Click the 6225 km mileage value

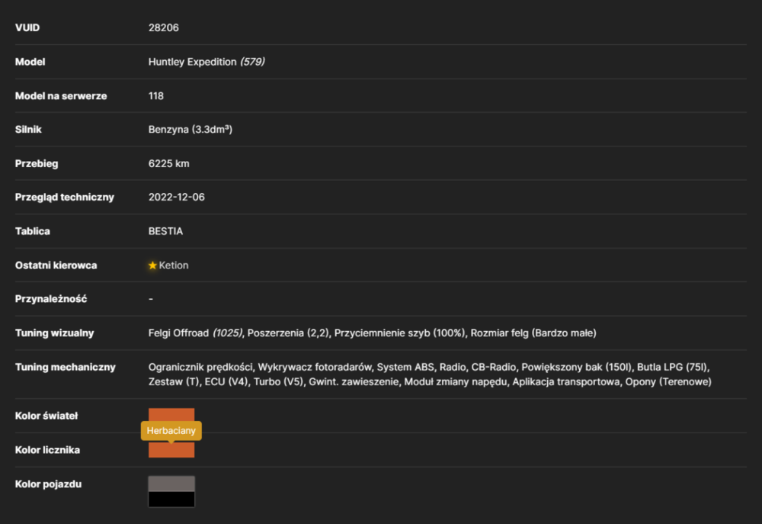[168, 163]
